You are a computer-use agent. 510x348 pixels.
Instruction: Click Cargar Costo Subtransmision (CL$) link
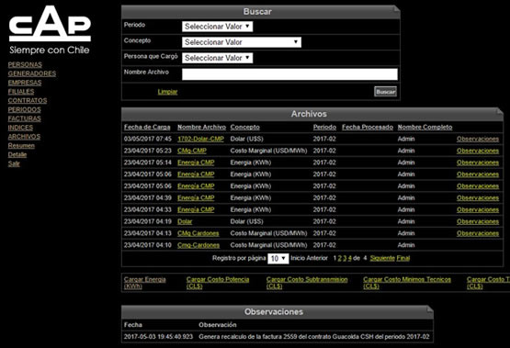click(x=307, y=283)
